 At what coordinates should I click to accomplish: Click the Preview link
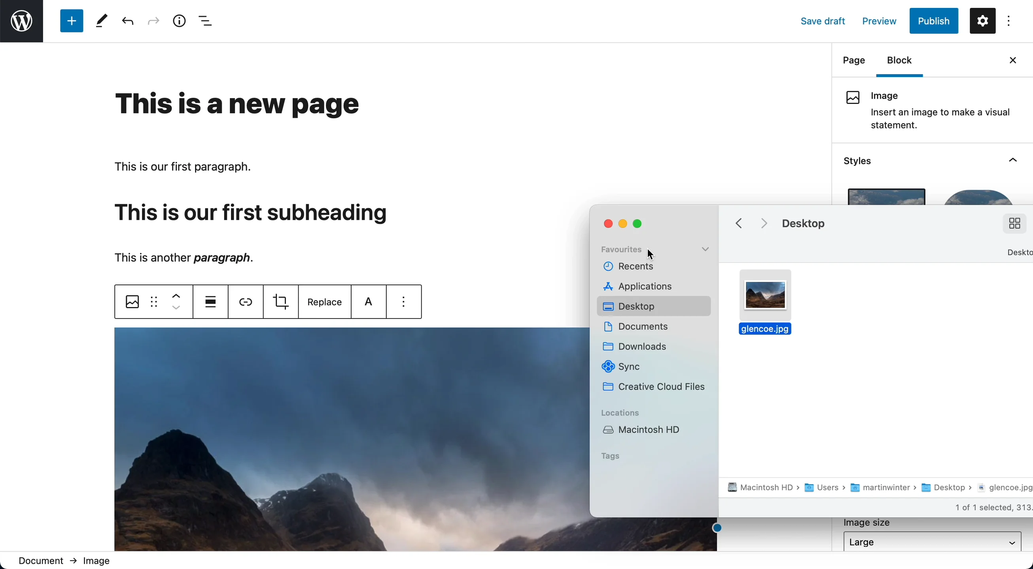point(879,21)
